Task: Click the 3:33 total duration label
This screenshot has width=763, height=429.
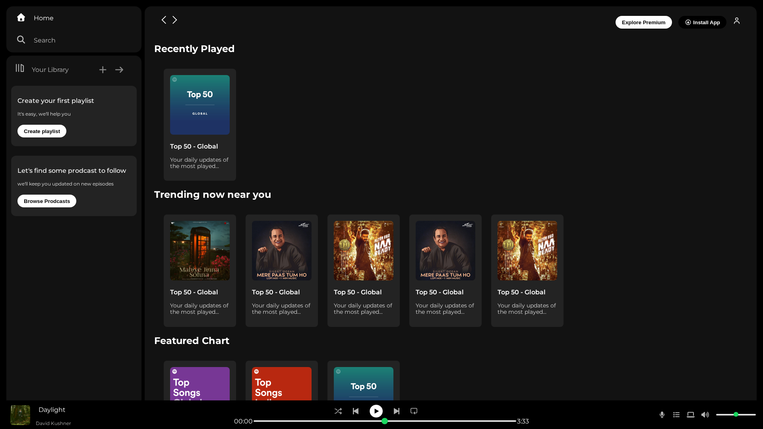Action: click(523, 421)
